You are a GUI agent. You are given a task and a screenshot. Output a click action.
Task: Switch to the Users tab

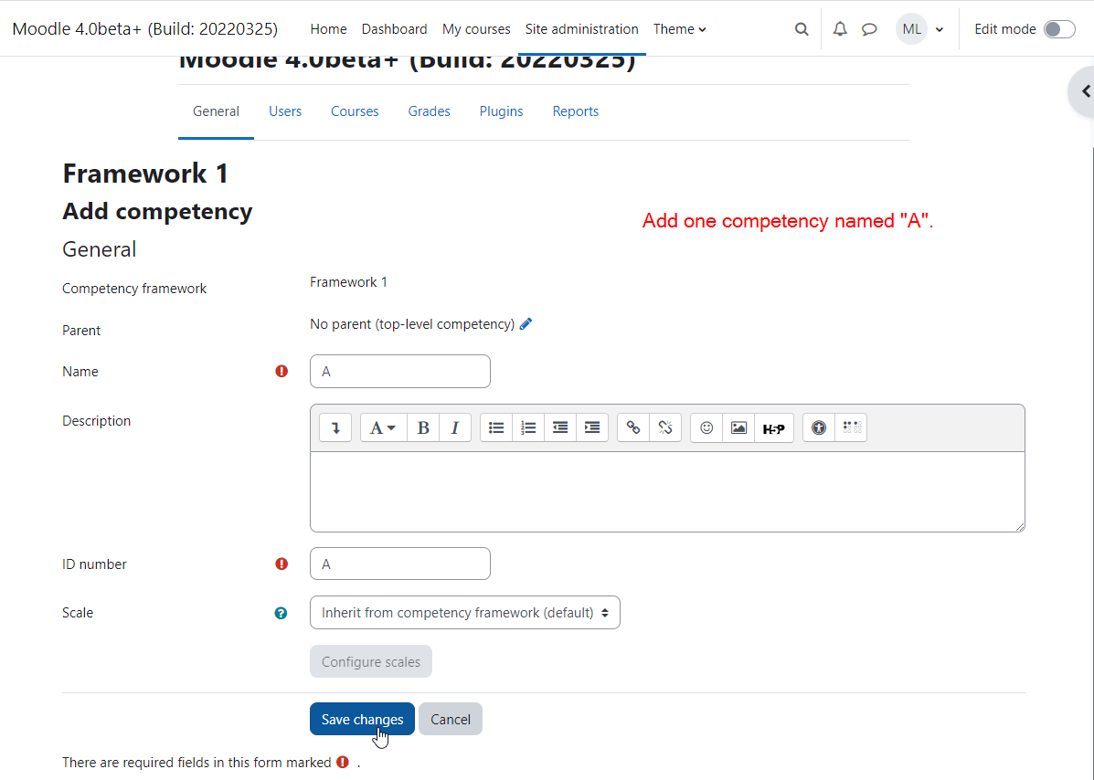pos(285,111)
